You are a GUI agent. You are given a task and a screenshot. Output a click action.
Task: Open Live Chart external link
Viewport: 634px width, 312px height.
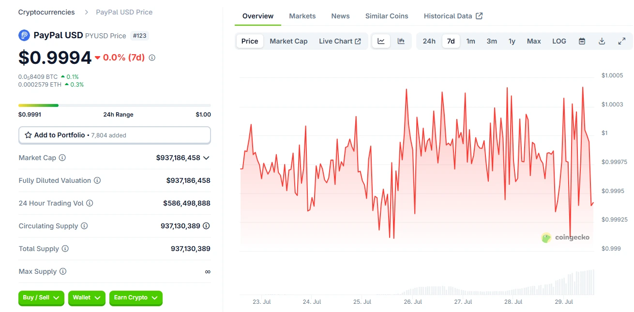click(x=340, y=41)
